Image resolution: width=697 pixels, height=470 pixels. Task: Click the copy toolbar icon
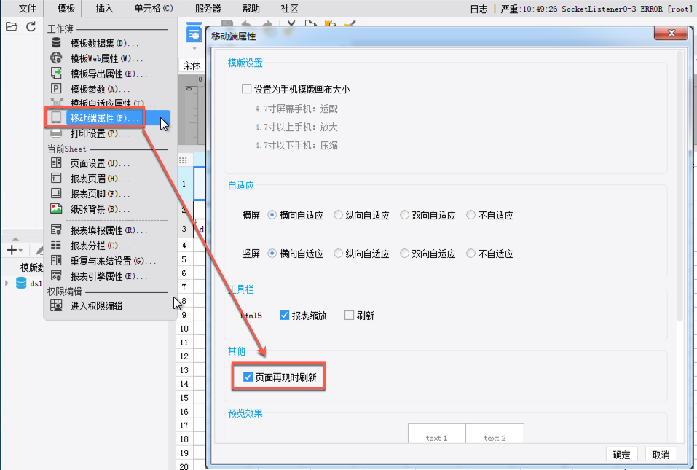click(310, 23)
